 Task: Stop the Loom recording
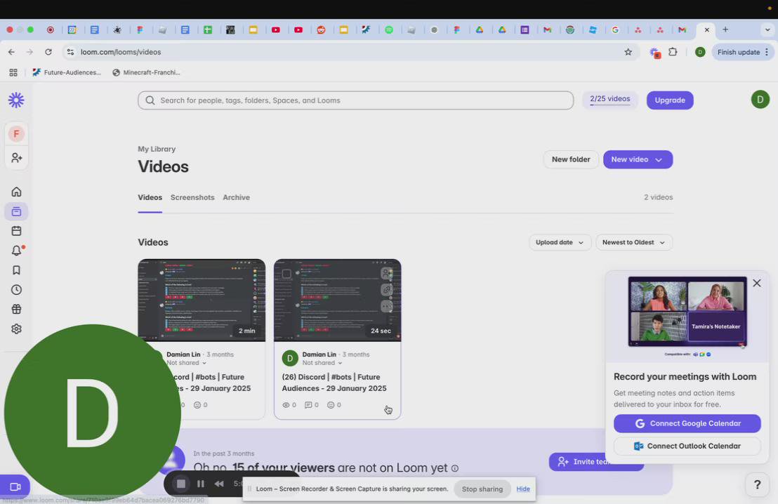(x=181, y=484)
